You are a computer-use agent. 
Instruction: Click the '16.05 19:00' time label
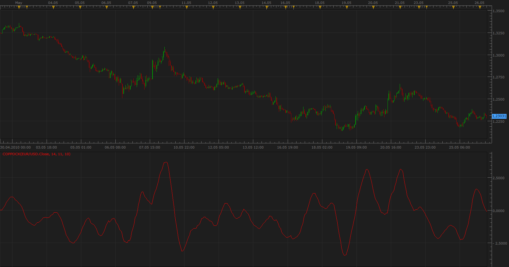coord(288,147)
